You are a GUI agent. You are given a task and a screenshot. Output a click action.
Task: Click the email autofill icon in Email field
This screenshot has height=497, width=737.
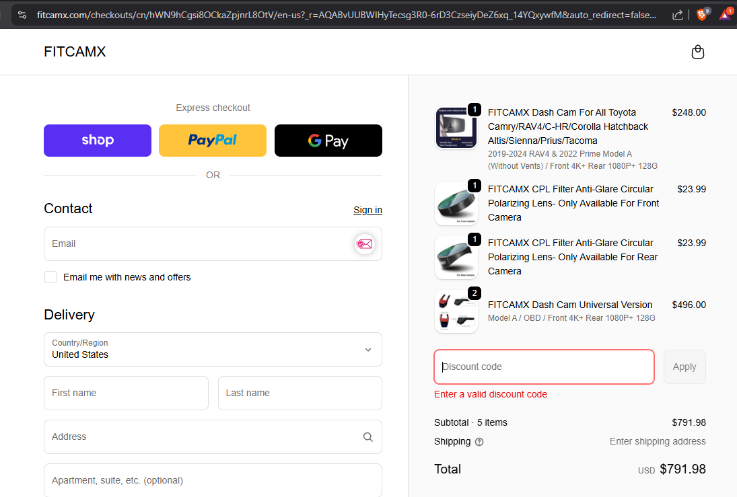click(x=364, y=244)
